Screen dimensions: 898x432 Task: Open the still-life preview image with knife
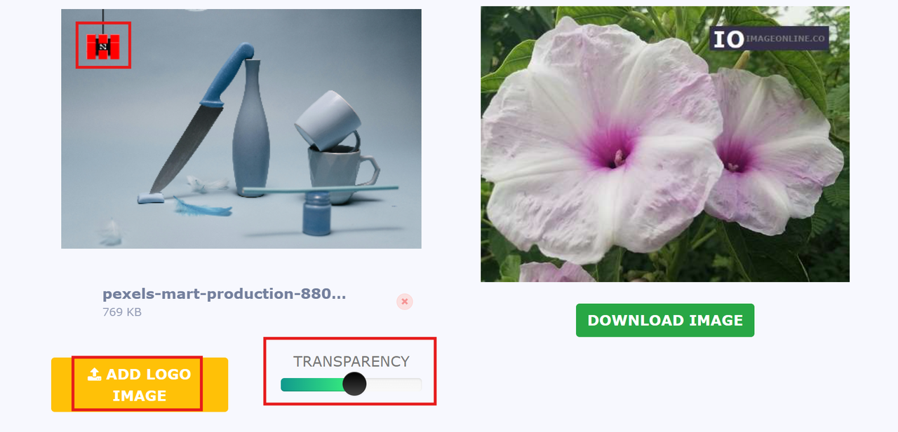tap(241, 129)
